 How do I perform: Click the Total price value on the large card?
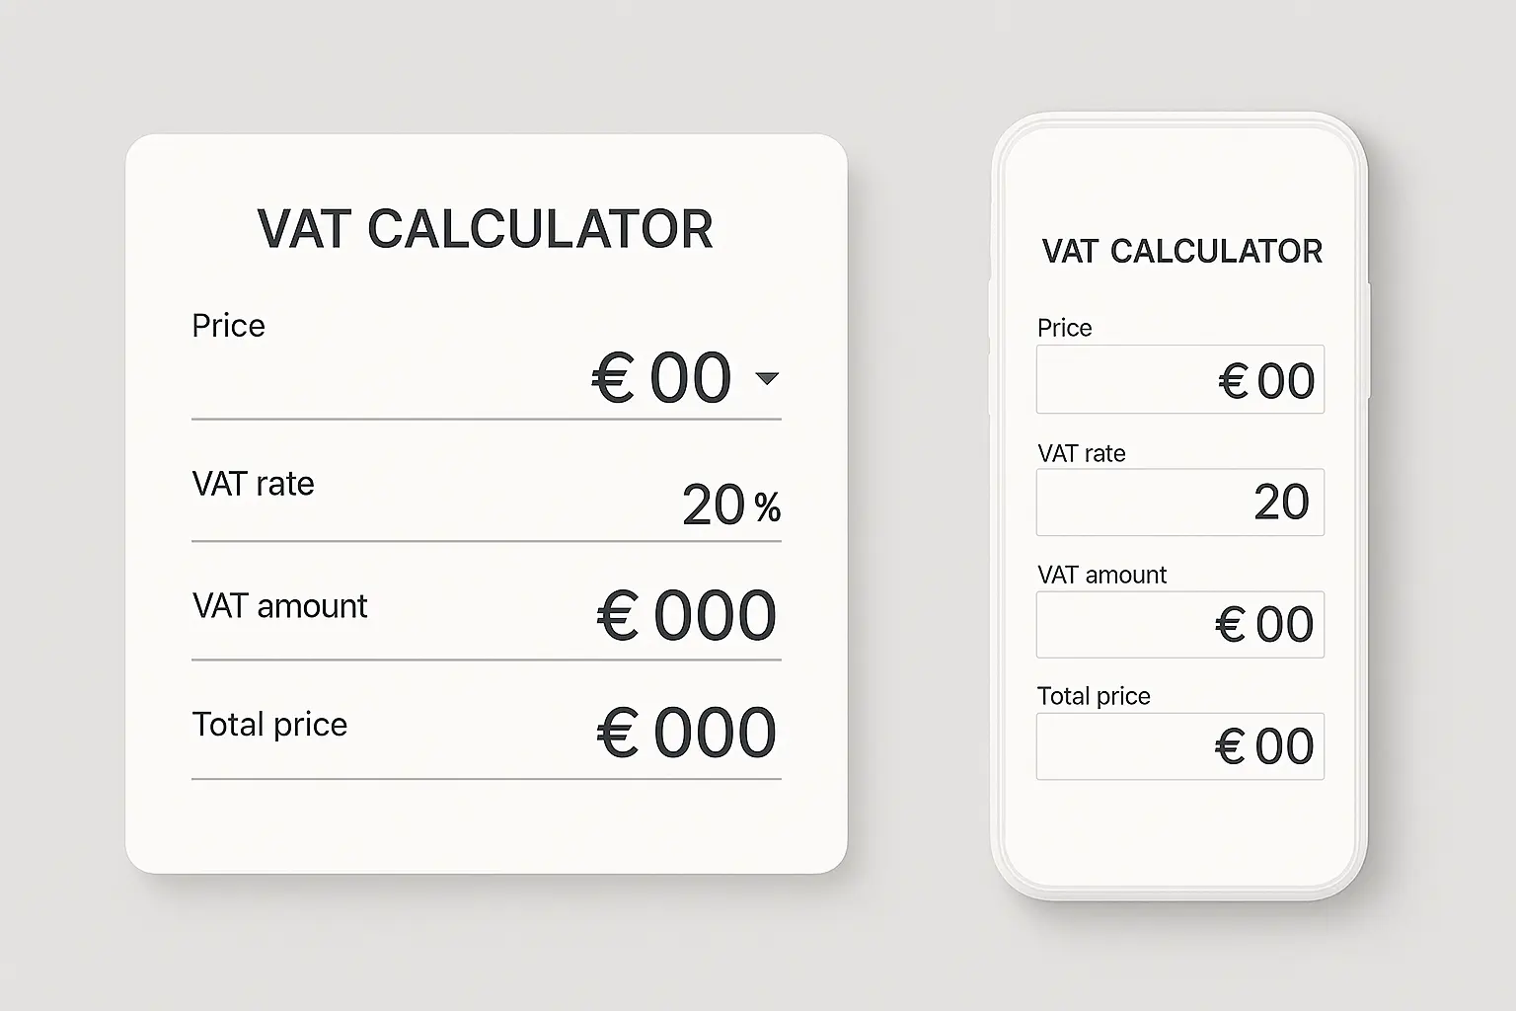coord(687,734)
